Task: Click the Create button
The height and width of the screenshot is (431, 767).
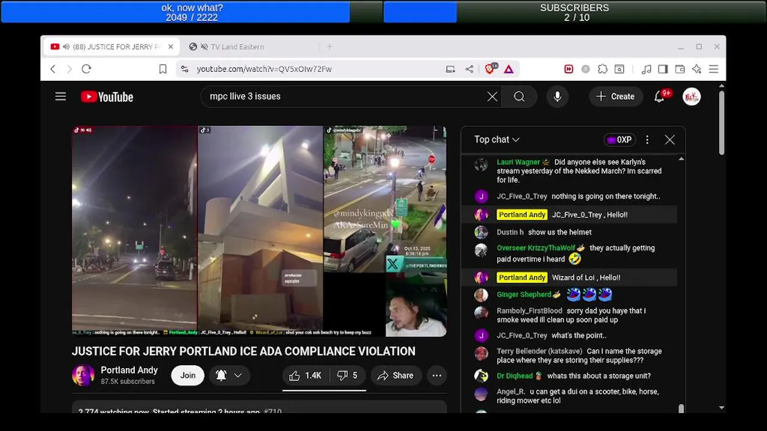Action: point(615,96)
